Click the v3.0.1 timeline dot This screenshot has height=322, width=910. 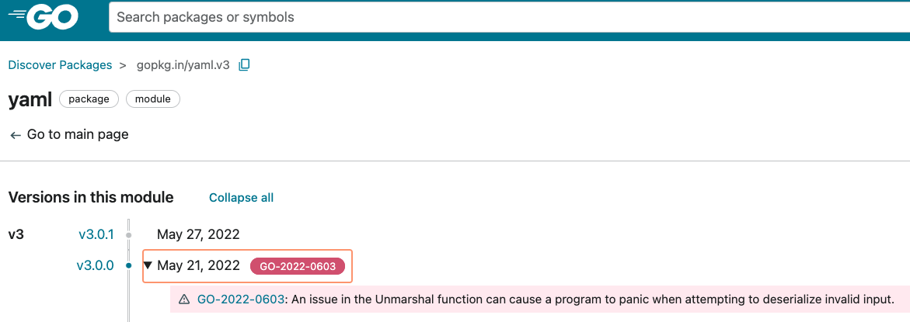click(129, 234)
